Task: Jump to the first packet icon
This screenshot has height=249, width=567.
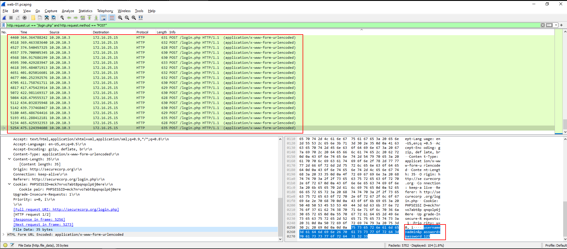Action: tap(89, 18)
